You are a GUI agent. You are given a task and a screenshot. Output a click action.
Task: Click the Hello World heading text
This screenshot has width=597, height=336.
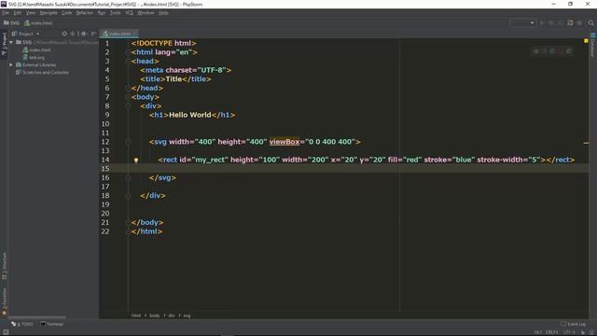coord(189,115)
